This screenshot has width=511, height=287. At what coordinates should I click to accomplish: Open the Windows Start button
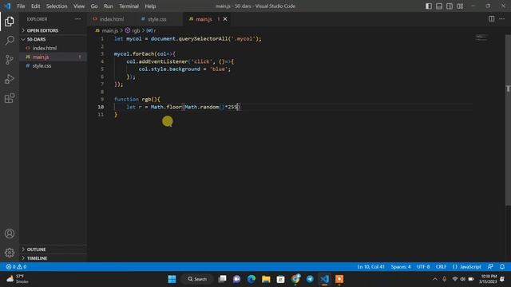click(172, 279)
